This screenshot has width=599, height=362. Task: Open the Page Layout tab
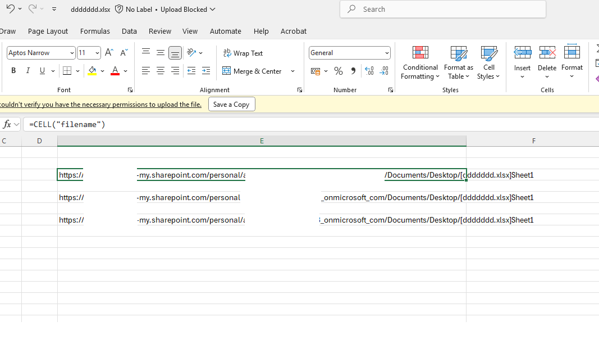point(48,31)
